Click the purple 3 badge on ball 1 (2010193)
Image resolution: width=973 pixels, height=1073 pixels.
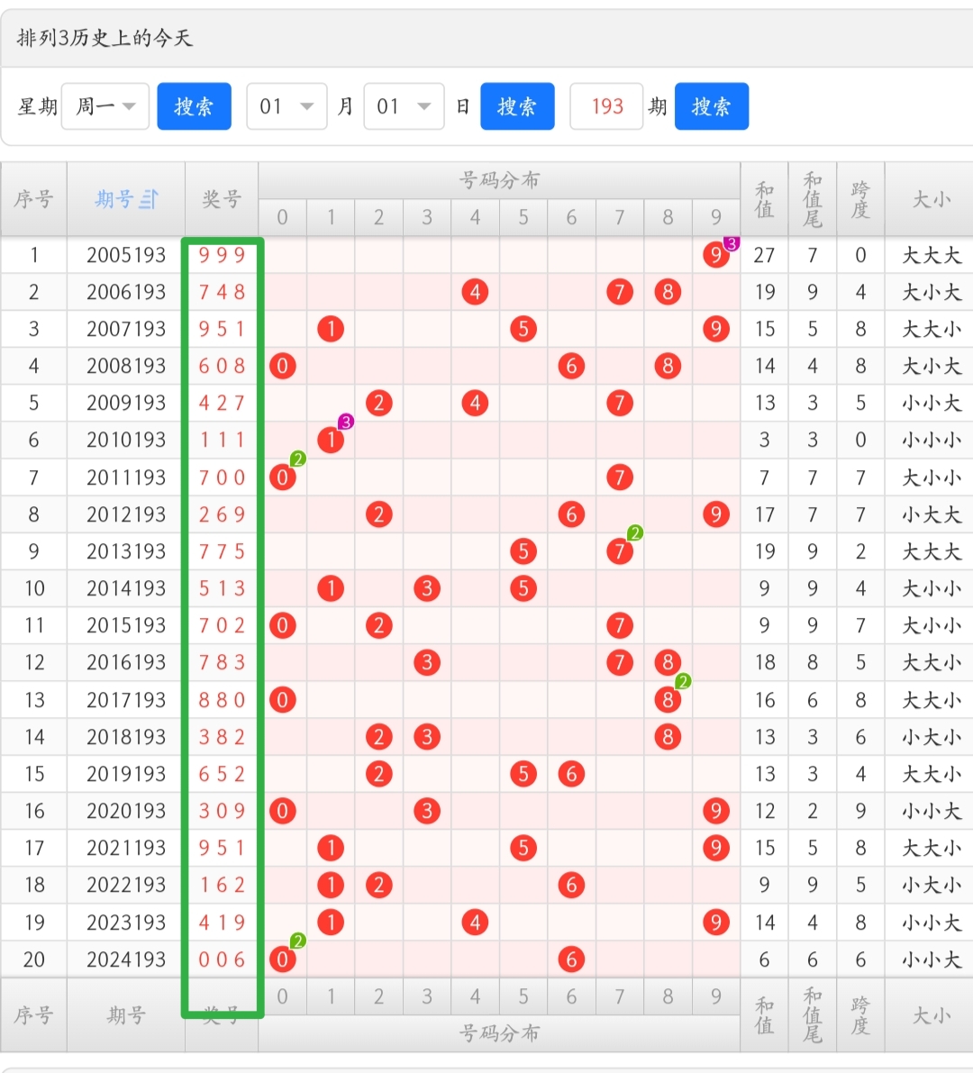pyautogui.click(x=346, y=421)
